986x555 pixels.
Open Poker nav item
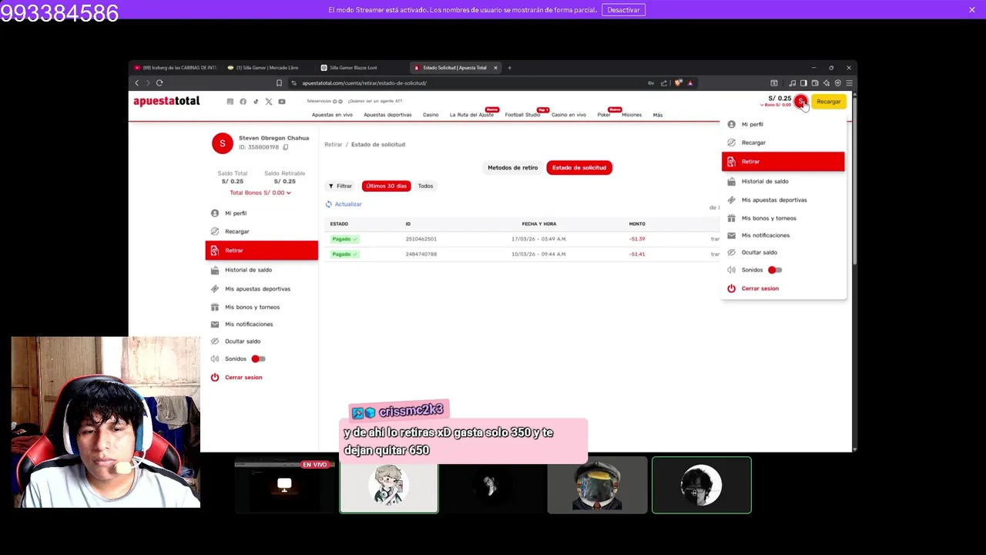[604, 115]
